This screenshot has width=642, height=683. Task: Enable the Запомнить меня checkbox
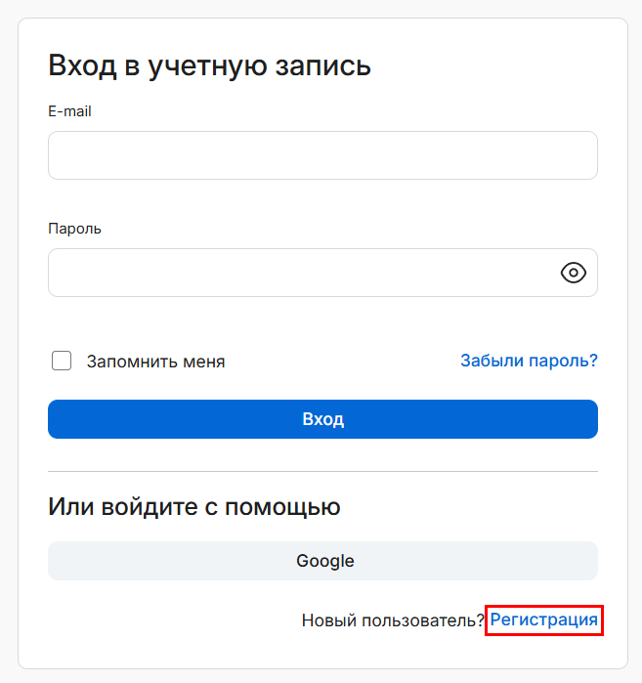click(x=62, y=361)
